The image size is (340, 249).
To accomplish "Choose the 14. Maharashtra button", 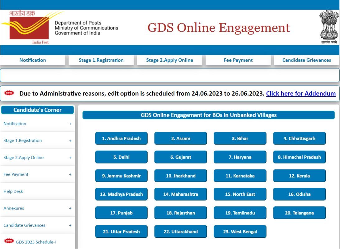I will [x=181, y=194].
